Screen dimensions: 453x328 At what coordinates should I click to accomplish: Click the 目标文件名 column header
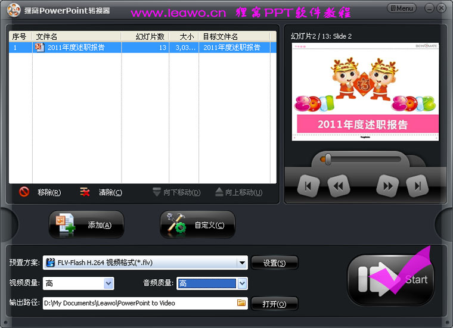[234, 37]
